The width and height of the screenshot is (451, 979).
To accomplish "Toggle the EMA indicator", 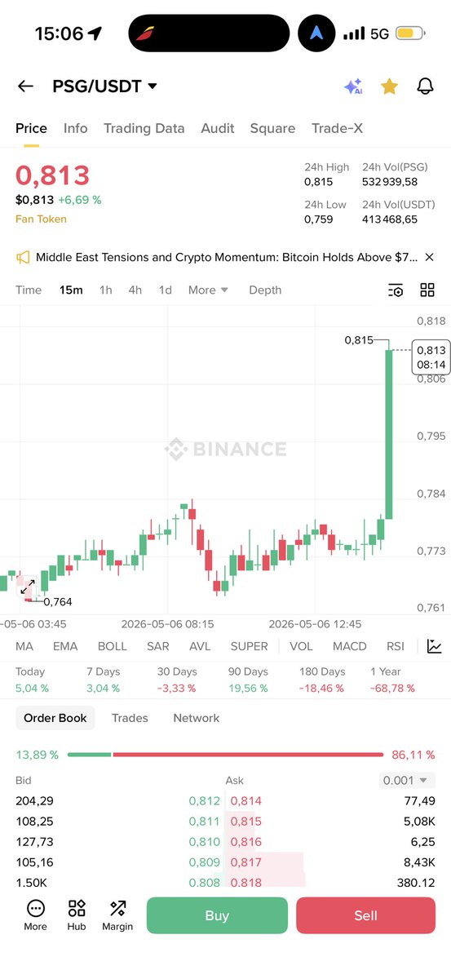I will pos(65,646).
